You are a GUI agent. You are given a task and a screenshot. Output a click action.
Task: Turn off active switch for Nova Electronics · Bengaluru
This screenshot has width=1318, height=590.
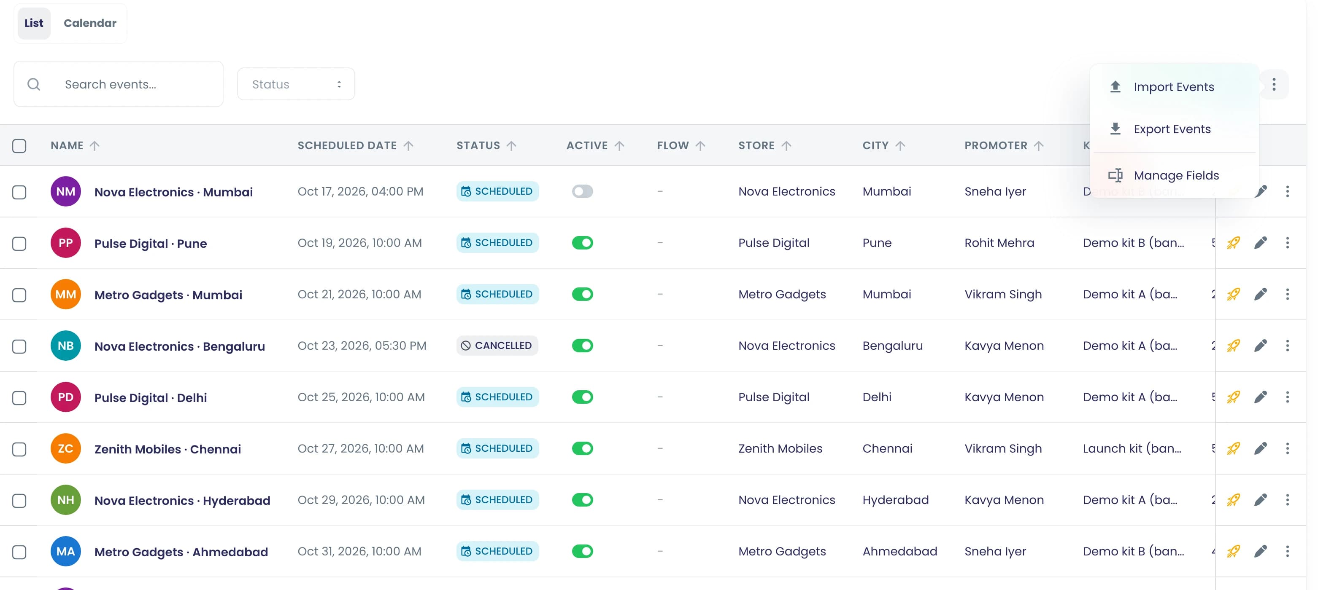pyautogui.click(x=582, y=346)
